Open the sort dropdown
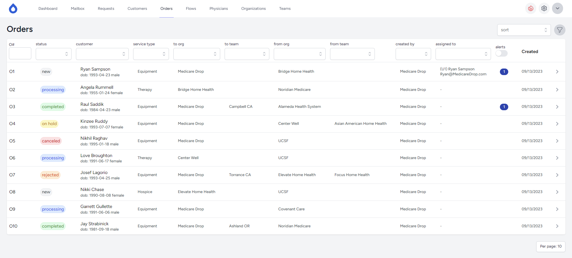Image resolution: width=572 pixels, height=258 pixels. click(x=523, y=30)
